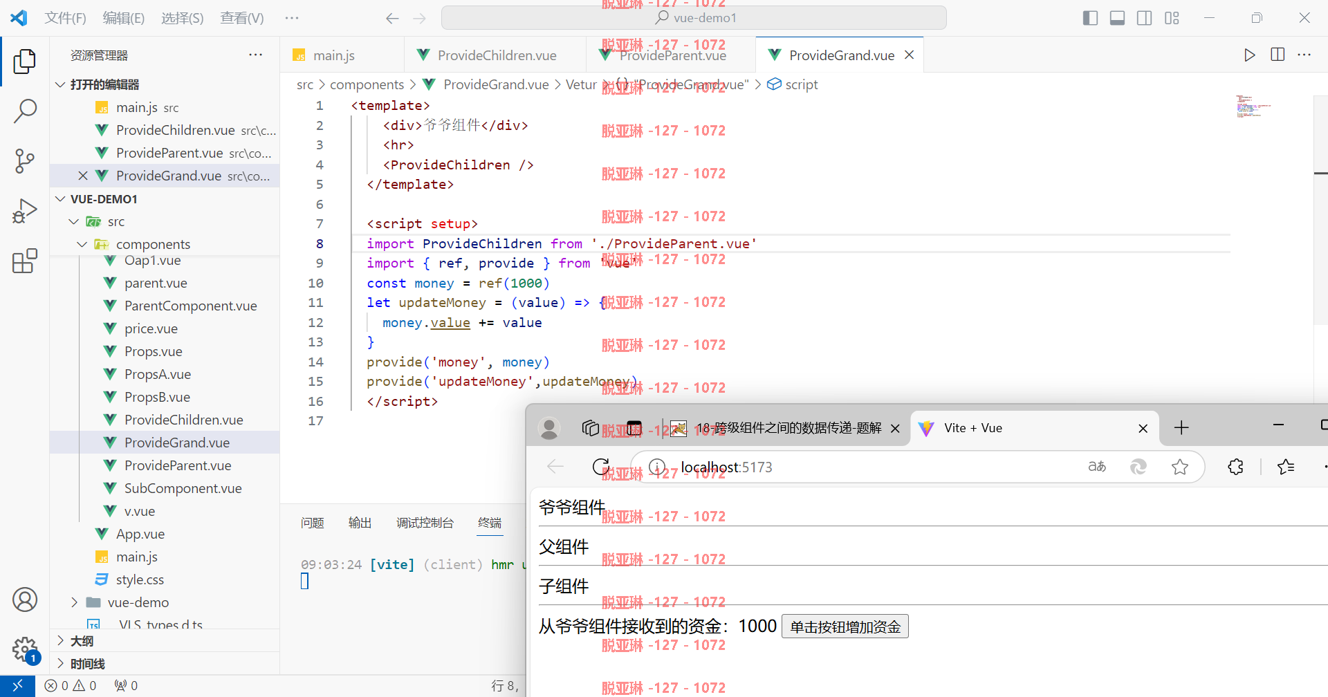This screenshot has height=697, width=1328.
Task: Click the increase funds button in browser
Action: pyautogui.click(x=845, y=626)
